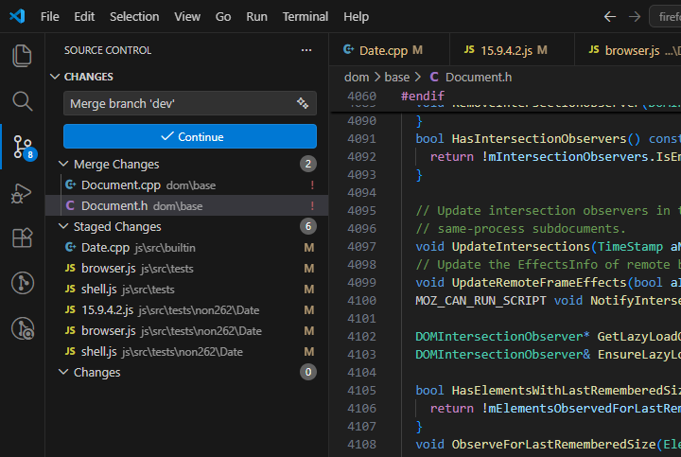
Task: Open the Help menu
Action: (357, 16)
